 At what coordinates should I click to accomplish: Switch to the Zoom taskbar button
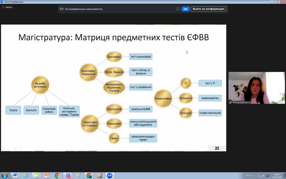[x=109, y=175]
